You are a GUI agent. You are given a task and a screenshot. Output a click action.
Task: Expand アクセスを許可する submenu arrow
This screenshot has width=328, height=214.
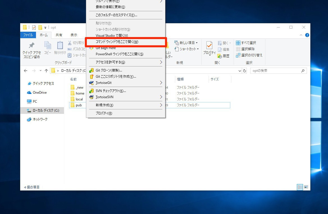coord(161,62)
